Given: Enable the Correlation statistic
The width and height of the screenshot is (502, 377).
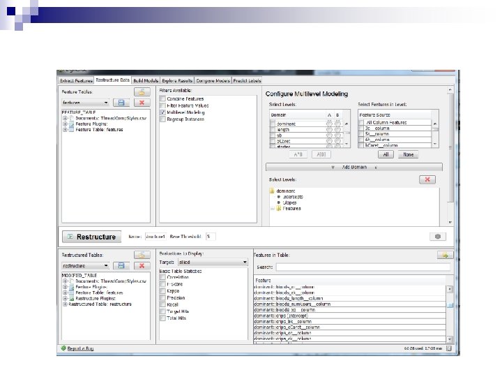Looking at the screenshot, I should tap(162, 277).
